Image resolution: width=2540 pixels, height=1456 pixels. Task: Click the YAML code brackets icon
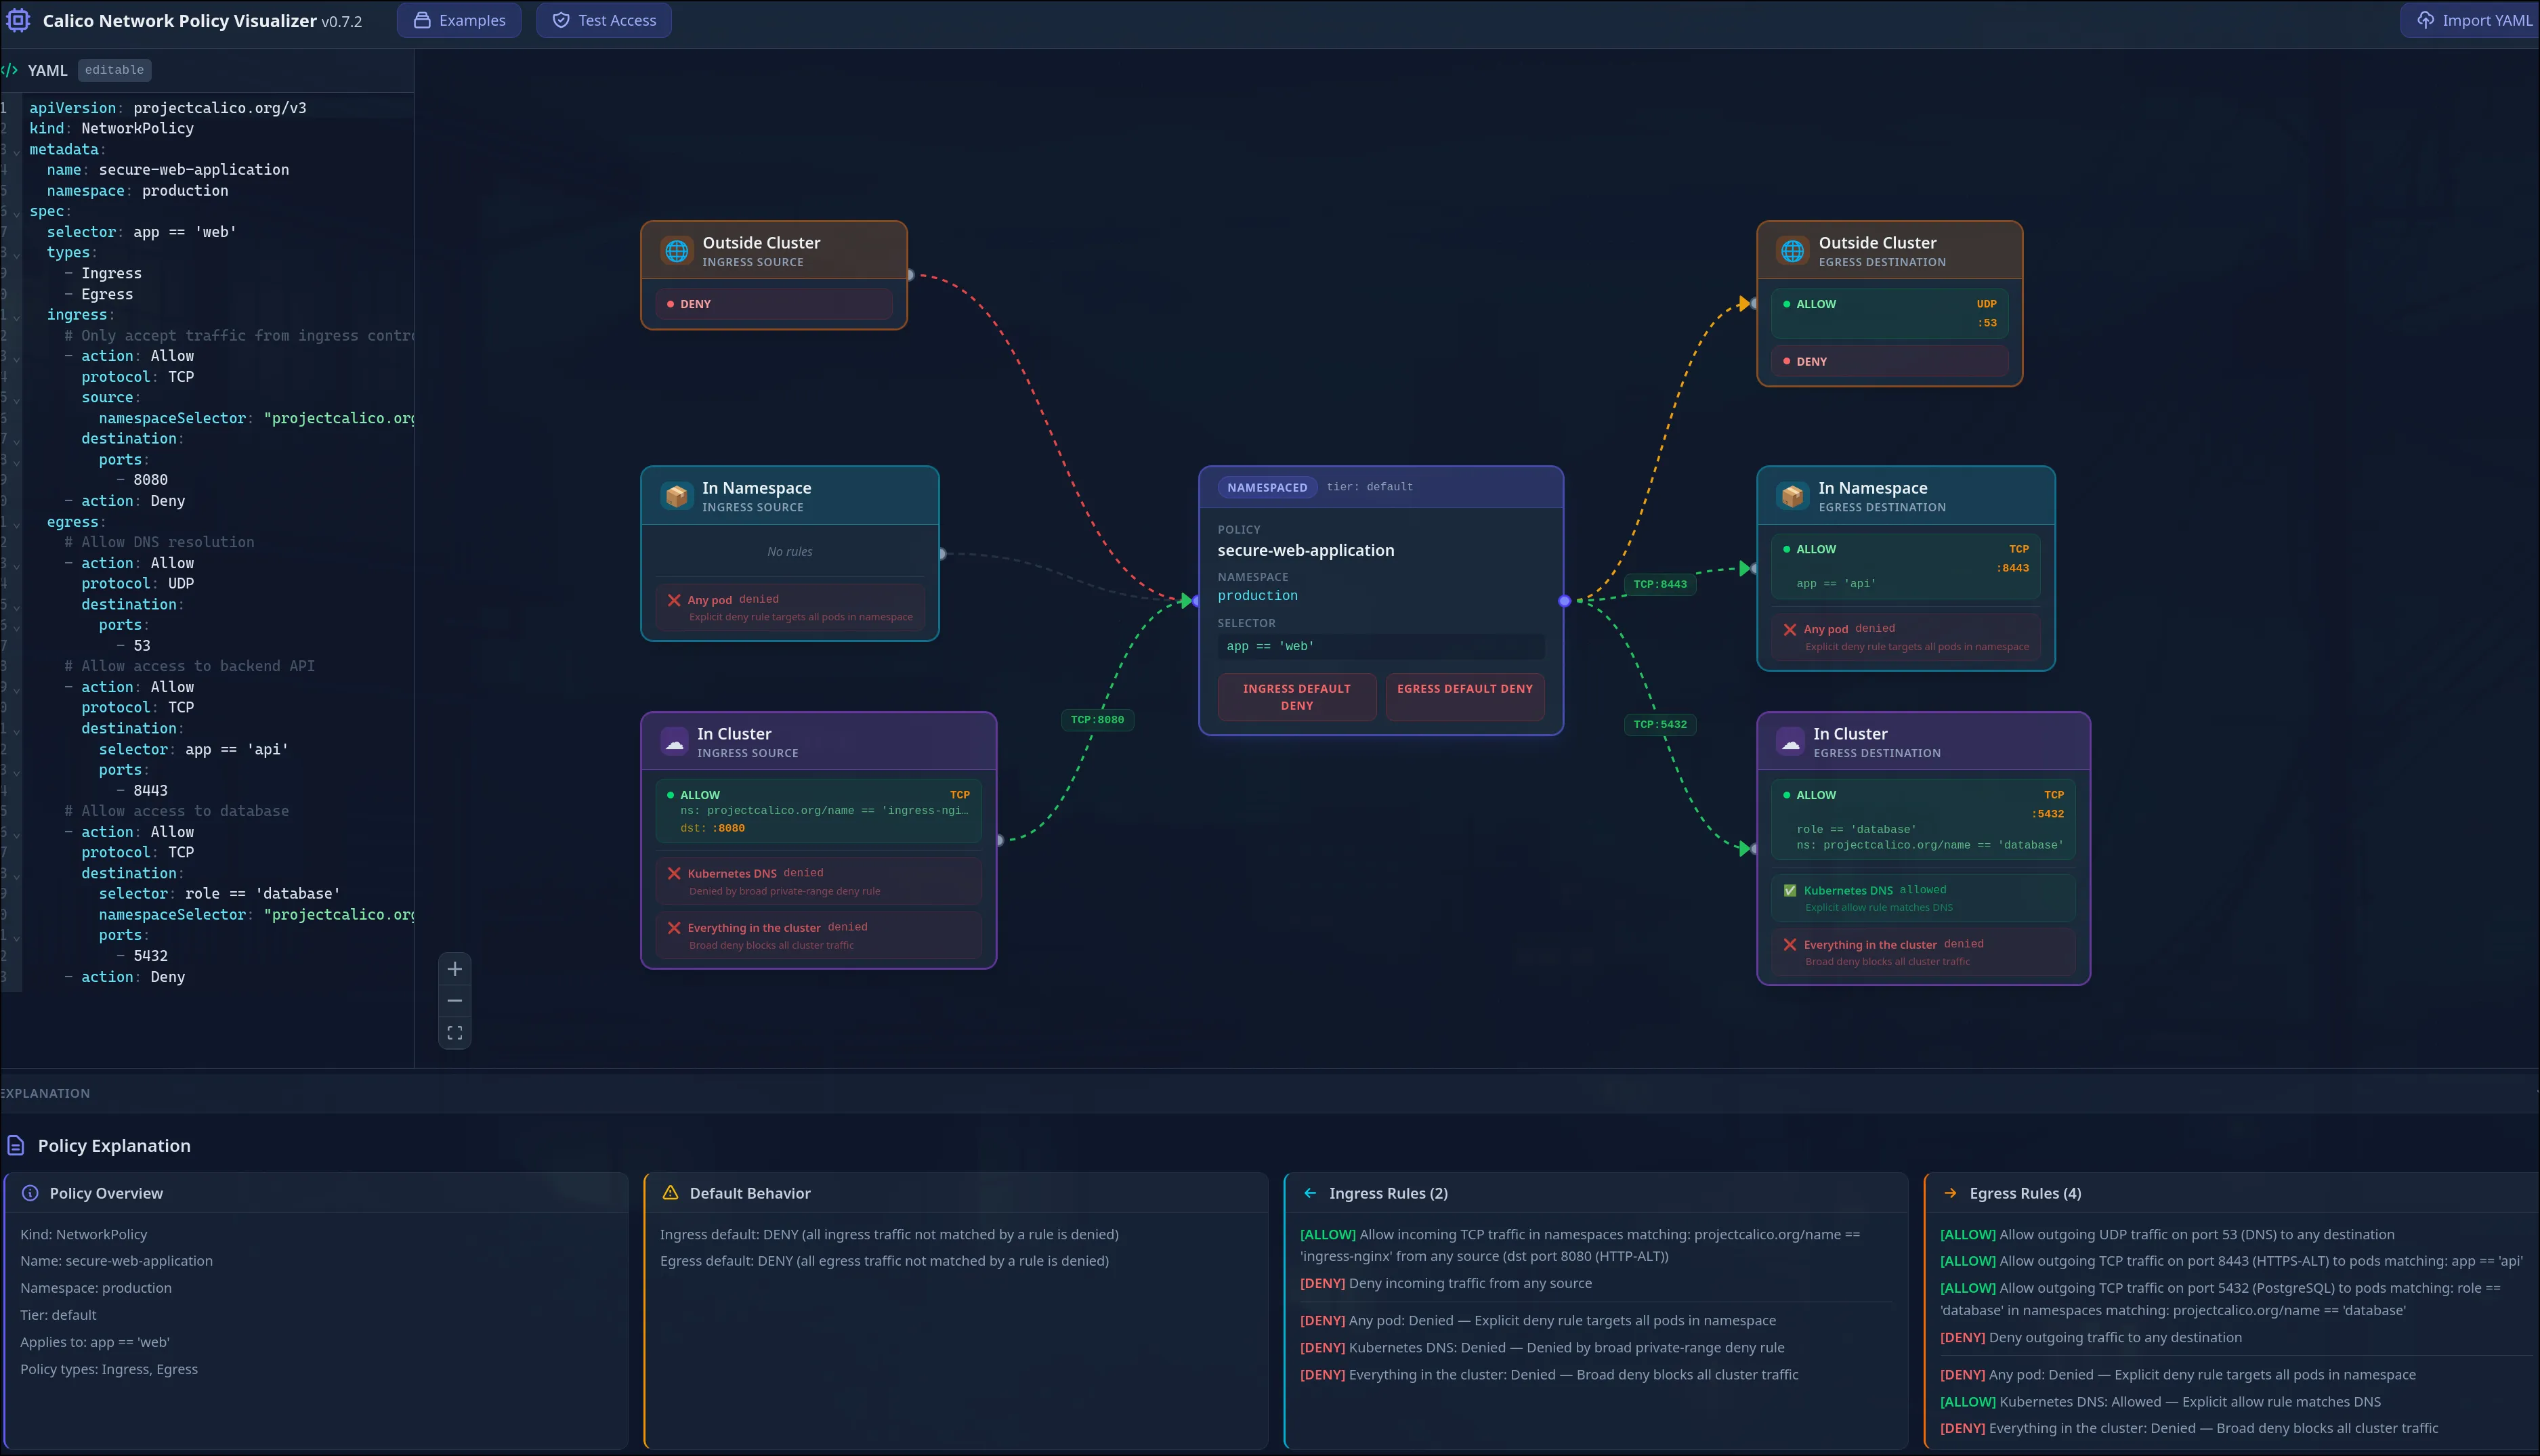tap(10, 70)
